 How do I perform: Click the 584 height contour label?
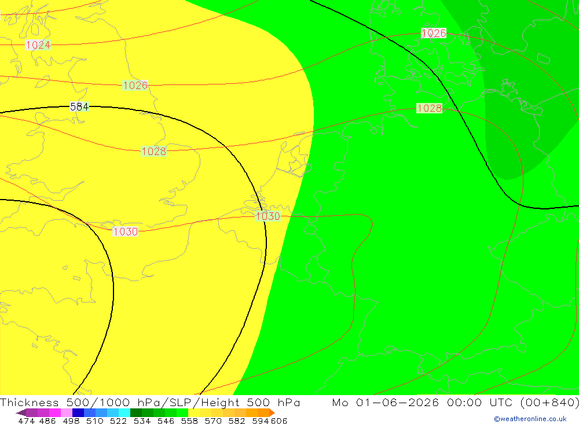click(x=79, y=106)
